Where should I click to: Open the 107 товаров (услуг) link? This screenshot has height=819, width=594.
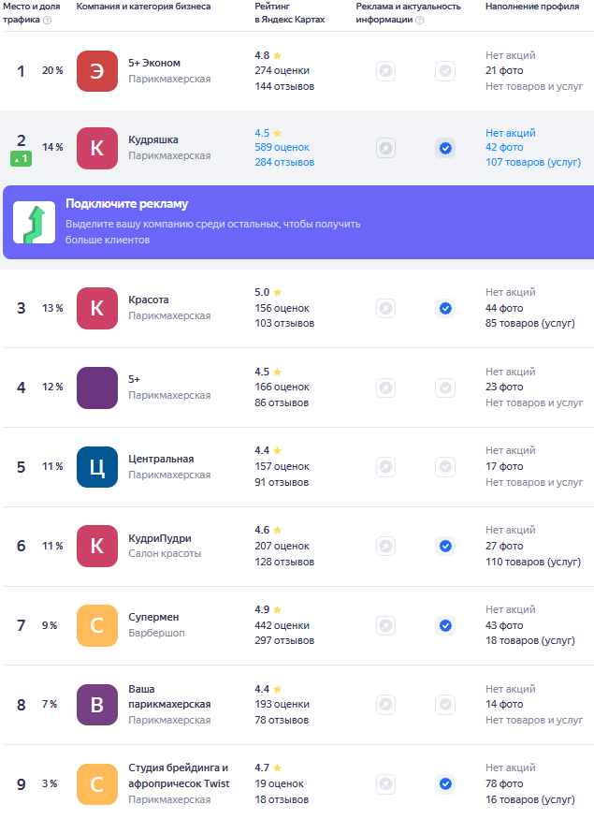[x=533, y=163]
